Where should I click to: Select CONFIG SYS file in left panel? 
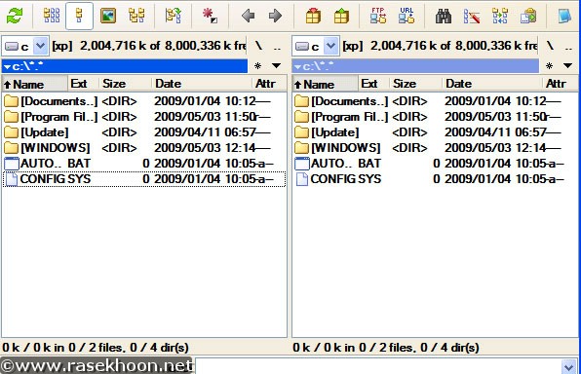(144, 179)
